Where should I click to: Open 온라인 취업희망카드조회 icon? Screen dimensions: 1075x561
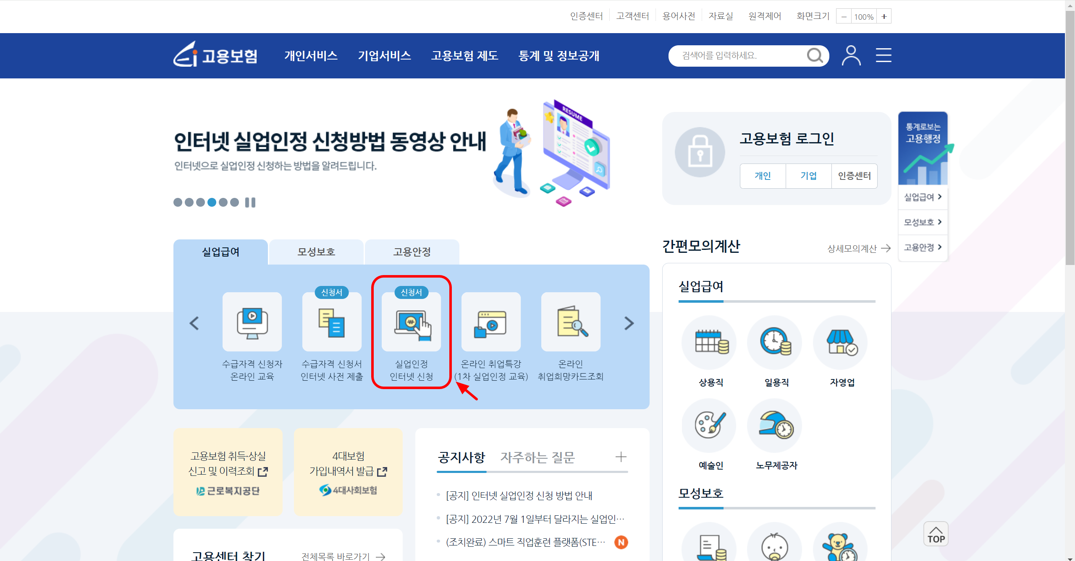pyautogui.click(x=570, y=322)
